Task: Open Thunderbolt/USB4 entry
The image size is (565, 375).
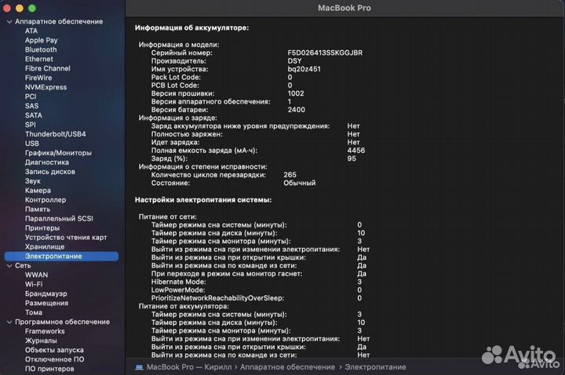Action: click(56, 134)
